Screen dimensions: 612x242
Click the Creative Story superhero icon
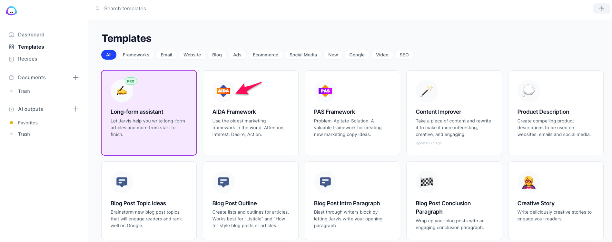click(x=528, y=182)
